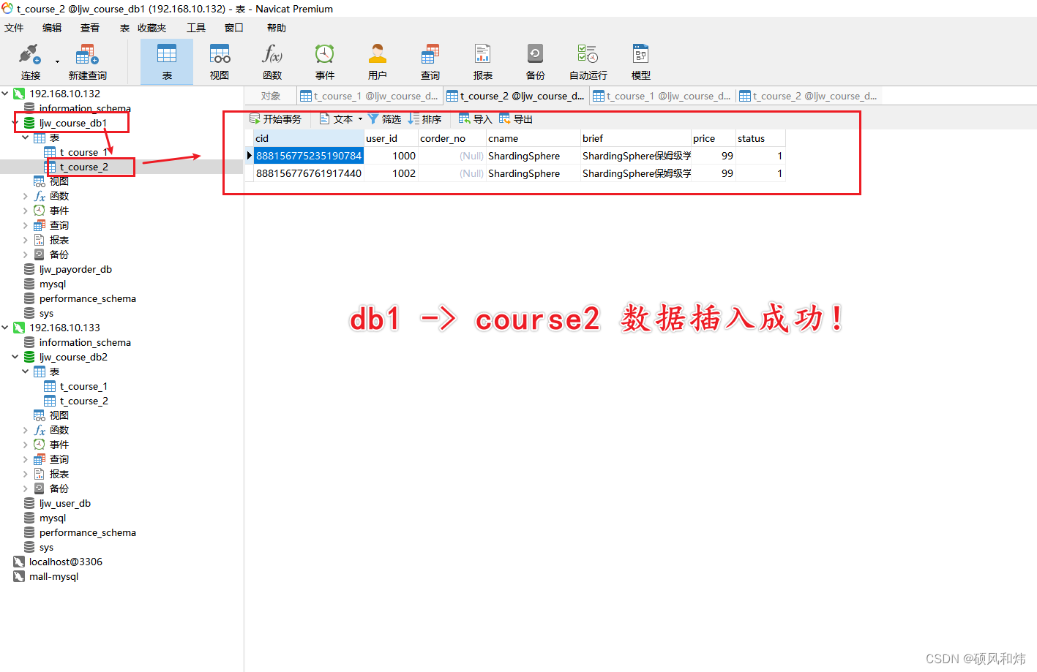Select the Table (表) toolbar icon
The image size is (1037, 672).
pyautogui.click(x=167, y=62)
